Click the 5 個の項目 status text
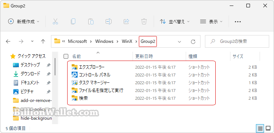The image size is (274, 133). [x=16, y=129]
